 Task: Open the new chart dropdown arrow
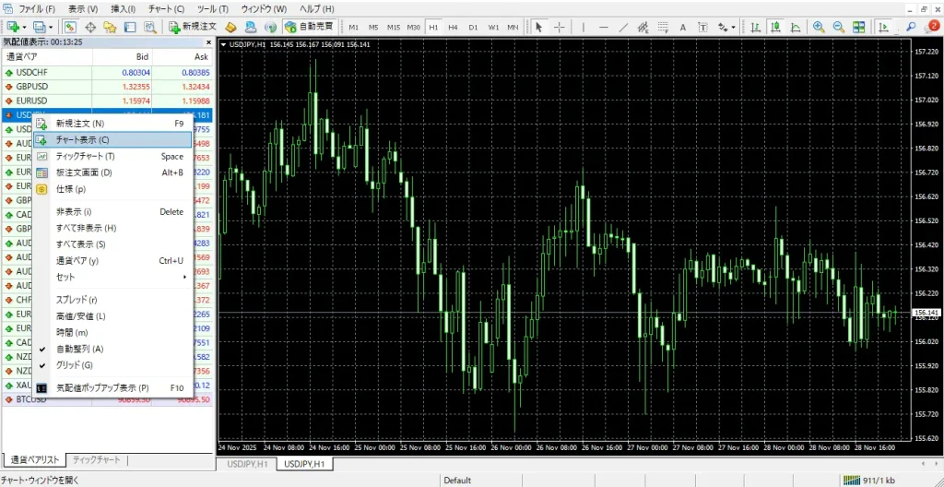point(25,27)
